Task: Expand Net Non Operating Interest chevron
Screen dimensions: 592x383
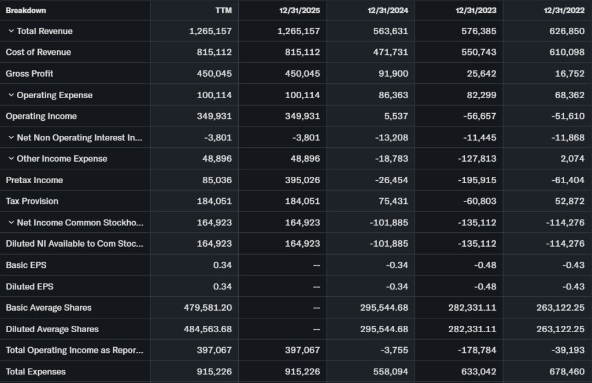Action: pos(11,137)
